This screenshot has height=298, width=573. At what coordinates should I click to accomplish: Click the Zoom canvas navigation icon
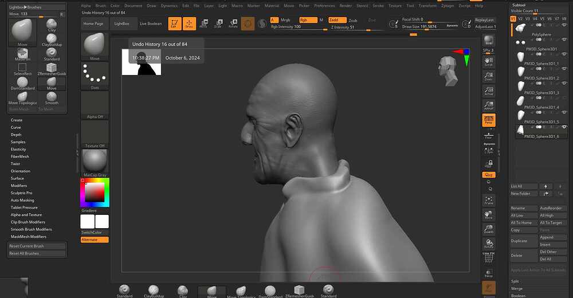click(489, 76)
